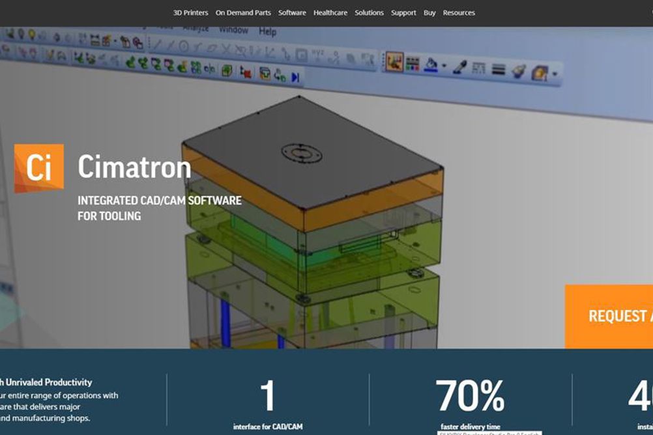Open Window menu in the Cimatron app image
653x435 pixels.
233,30
